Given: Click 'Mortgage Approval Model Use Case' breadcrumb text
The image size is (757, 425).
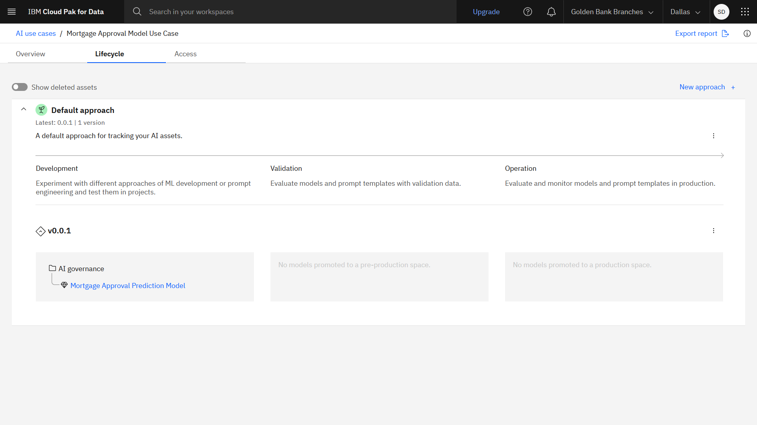Looking at the screenshot, I should (123, 33).
